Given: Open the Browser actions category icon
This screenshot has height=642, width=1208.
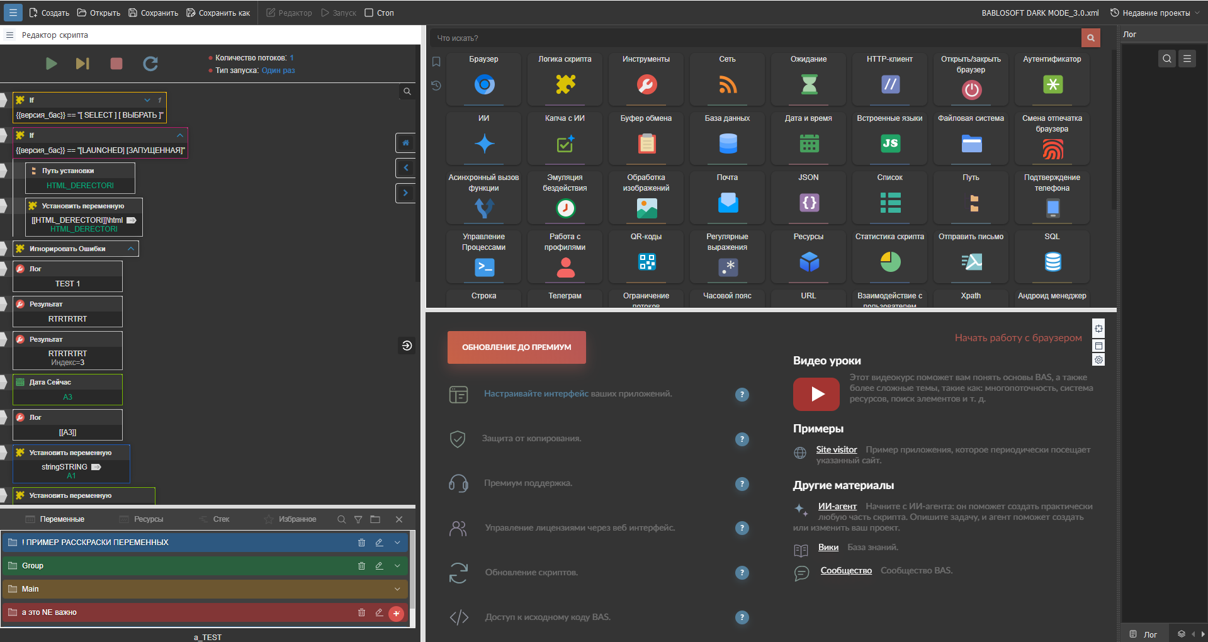Looking at the screenshot, I should 484,84.
